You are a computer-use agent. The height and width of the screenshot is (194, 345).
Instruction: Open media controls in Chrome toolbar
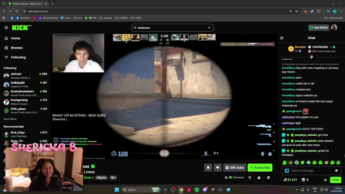(x=328, y=11)
